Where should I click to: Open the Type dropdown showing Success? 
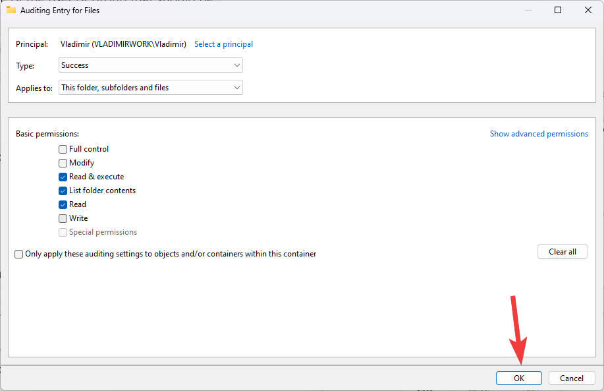(151, 65)
